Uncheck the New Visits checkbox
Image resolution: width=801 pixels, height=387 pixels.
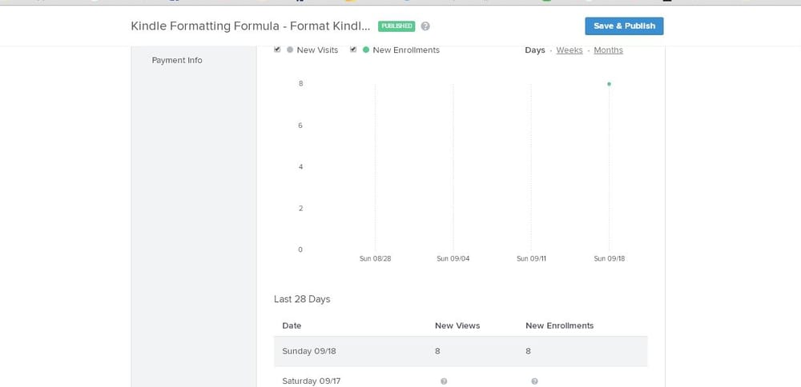tap(277, 50)
